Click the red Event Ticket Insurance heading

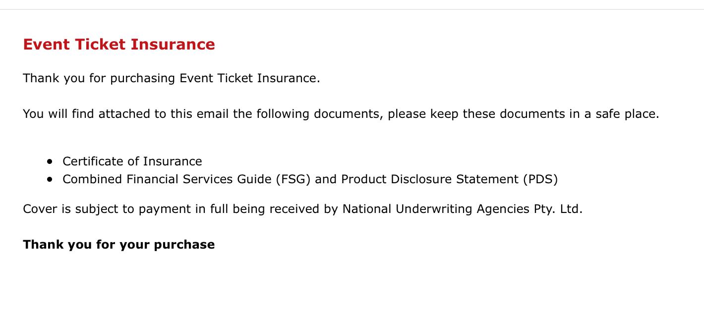pyautogui.click(x=119, y=45)
